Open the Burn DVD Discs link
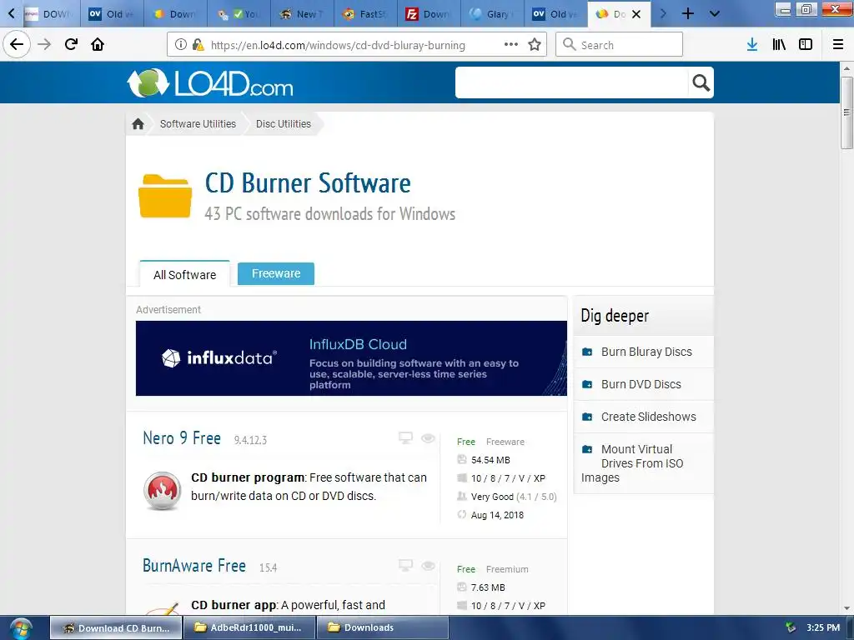This screenshot has width=854, height=640. [641, 385]
